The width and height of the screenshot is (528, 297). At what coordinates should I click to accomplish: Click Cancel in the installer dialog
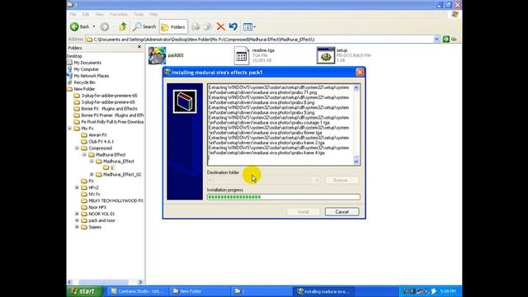click(x=342, y=212)
